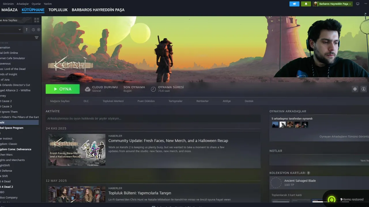Screen dimensions: 369x207
Task: Open Topluluk Bülteni news thumbnail
Action: 77,194
